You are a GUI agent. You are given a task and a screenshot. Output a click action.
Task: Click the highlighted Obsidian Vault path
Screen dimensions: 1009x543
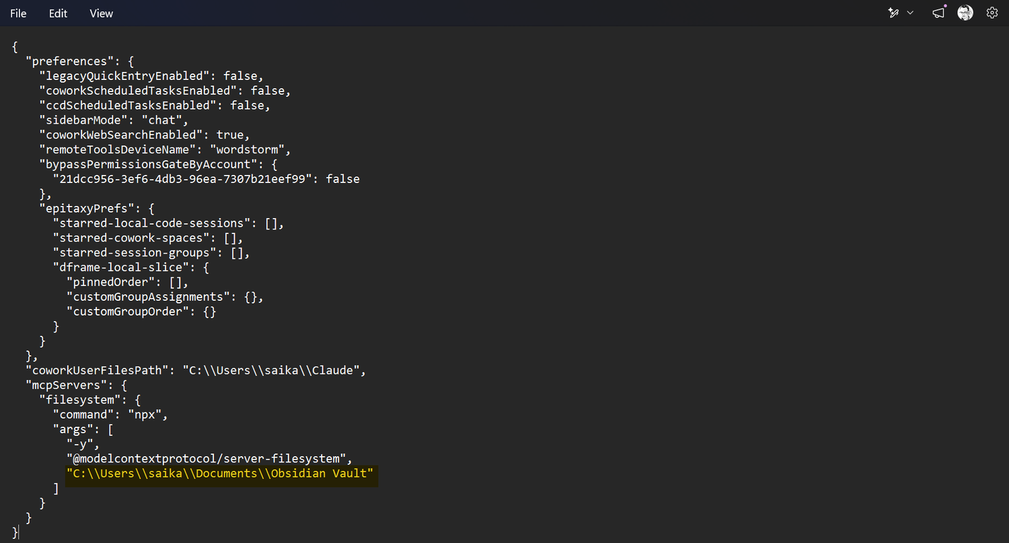[220, 474]
